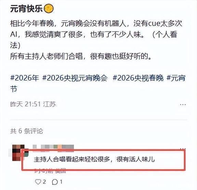Open the #2026央视春晚 hashtag

(x=138, y=78)
